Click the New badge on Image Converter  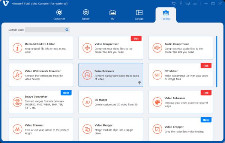coord(66,93)
